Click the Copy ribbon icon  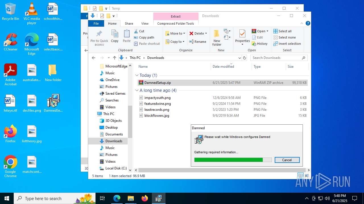115,36
